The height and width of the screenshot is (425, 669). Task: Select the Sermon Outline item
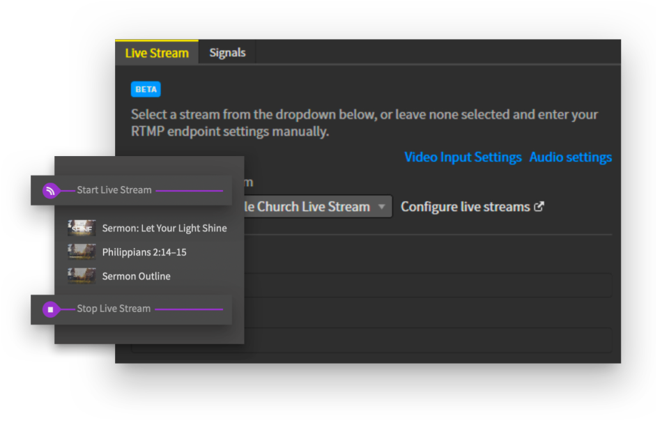click(x=119, y=276)
